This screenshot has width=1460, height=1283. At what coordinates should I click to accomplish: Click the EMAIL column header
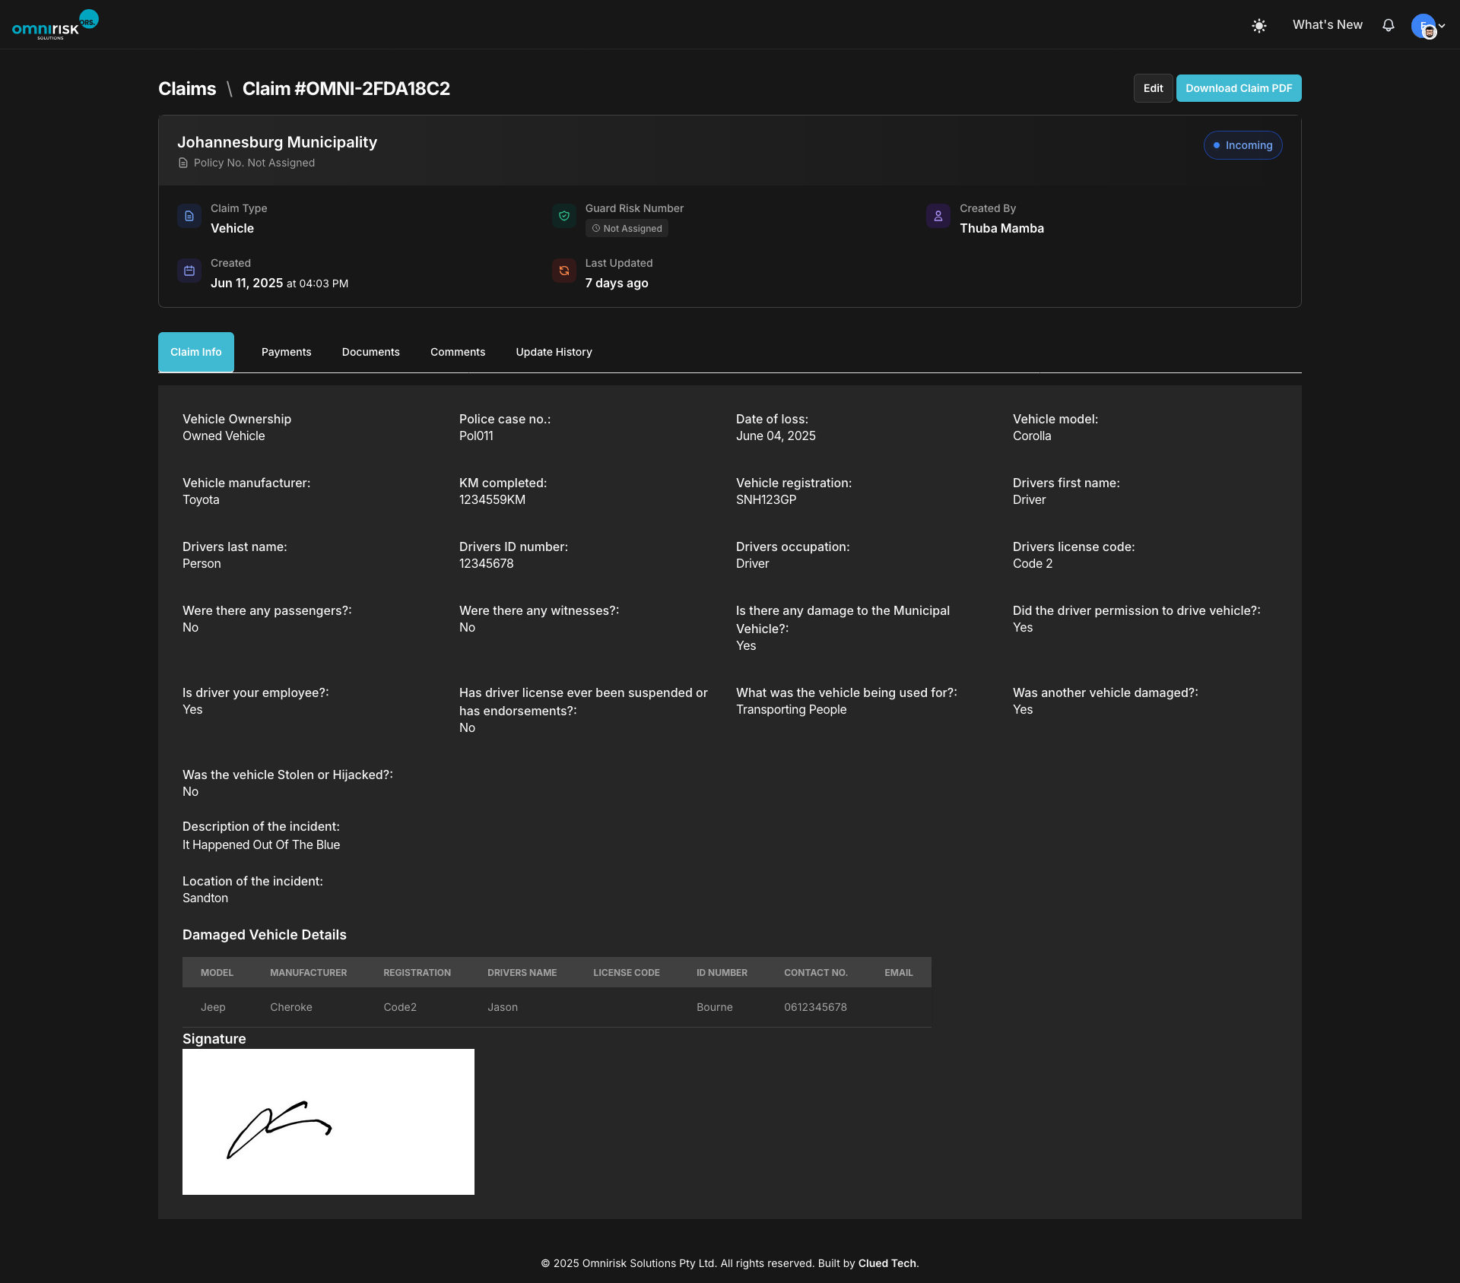pyautogui.click(x=898, y=973)
